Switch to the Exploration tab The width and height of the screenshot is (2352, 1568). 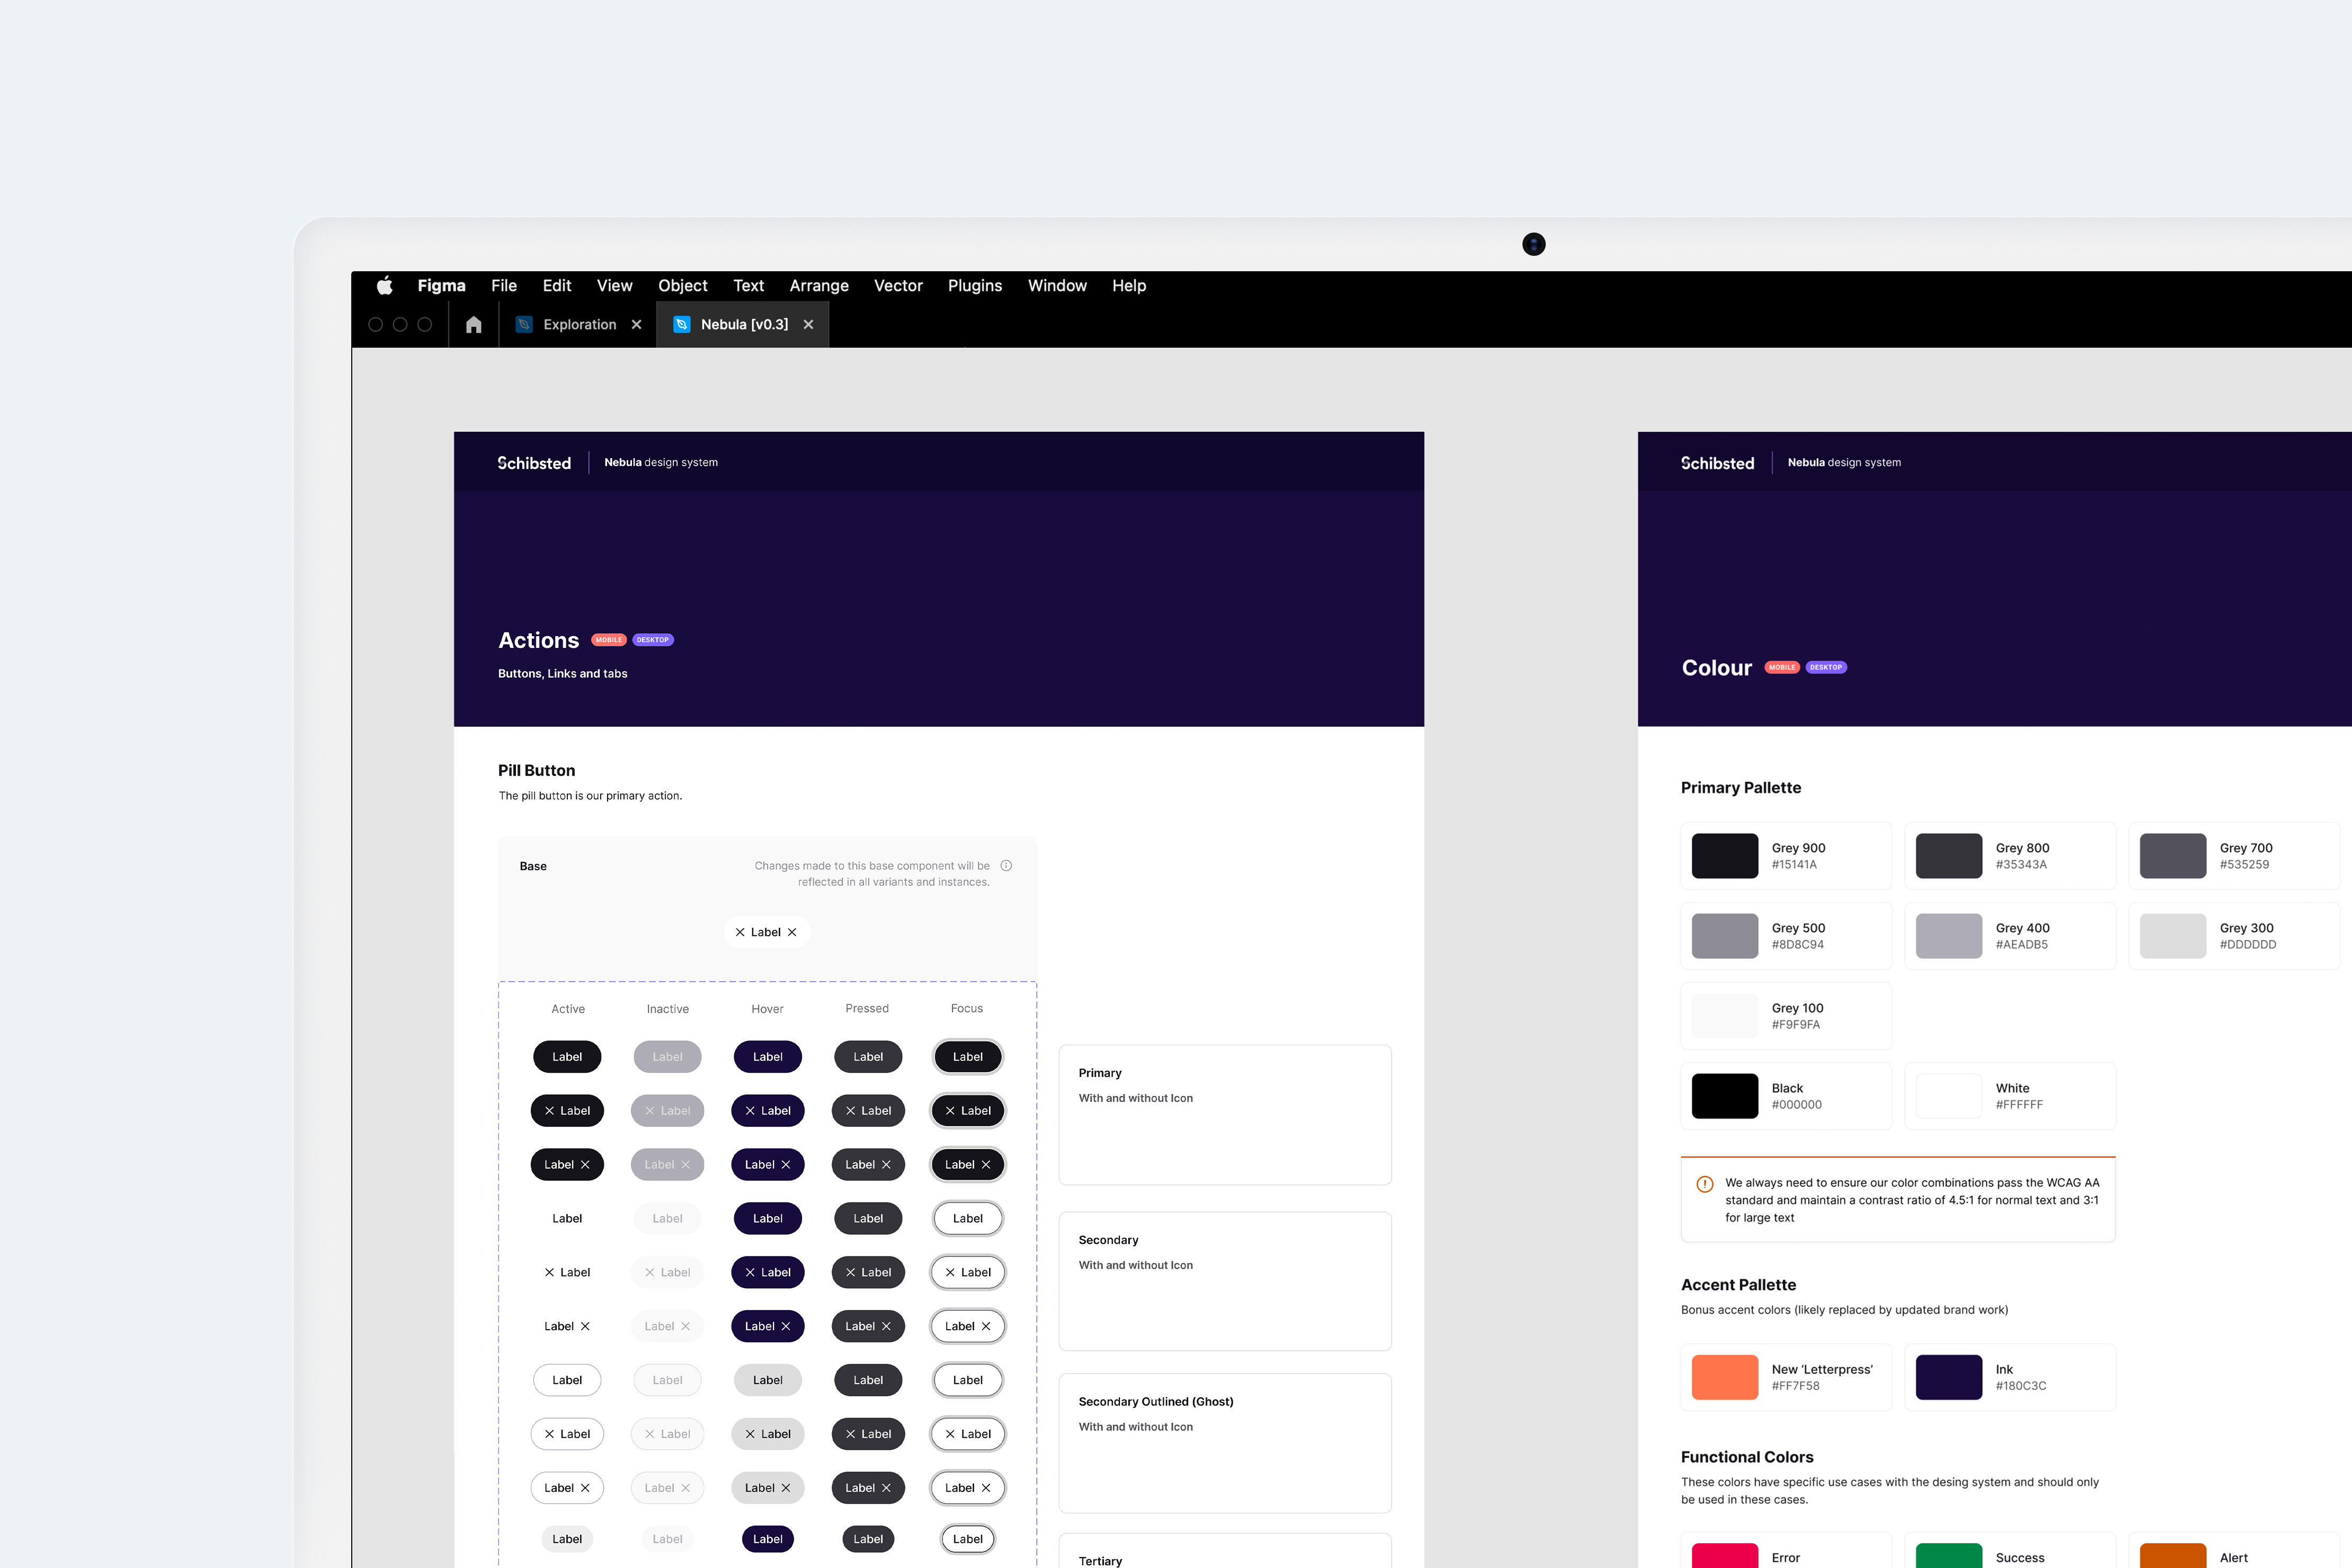pyautogui.click(x=579, y=324)
